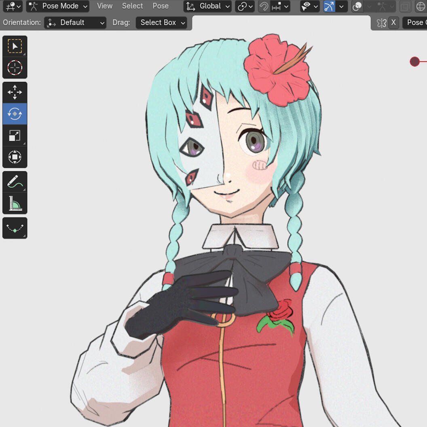The height and width of the screenshot is (427, 427).
Task: Switch to wireframe shading
Action: point(421,6)
